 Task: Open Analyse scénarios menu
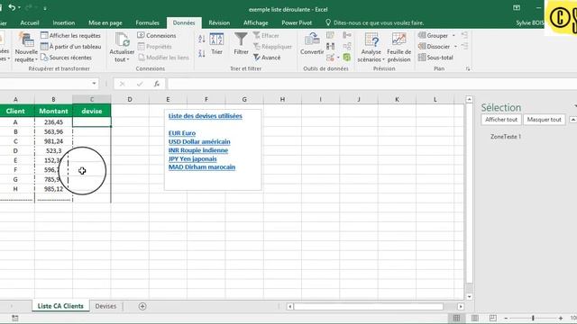pyautogui.click(x=371, y=48)
